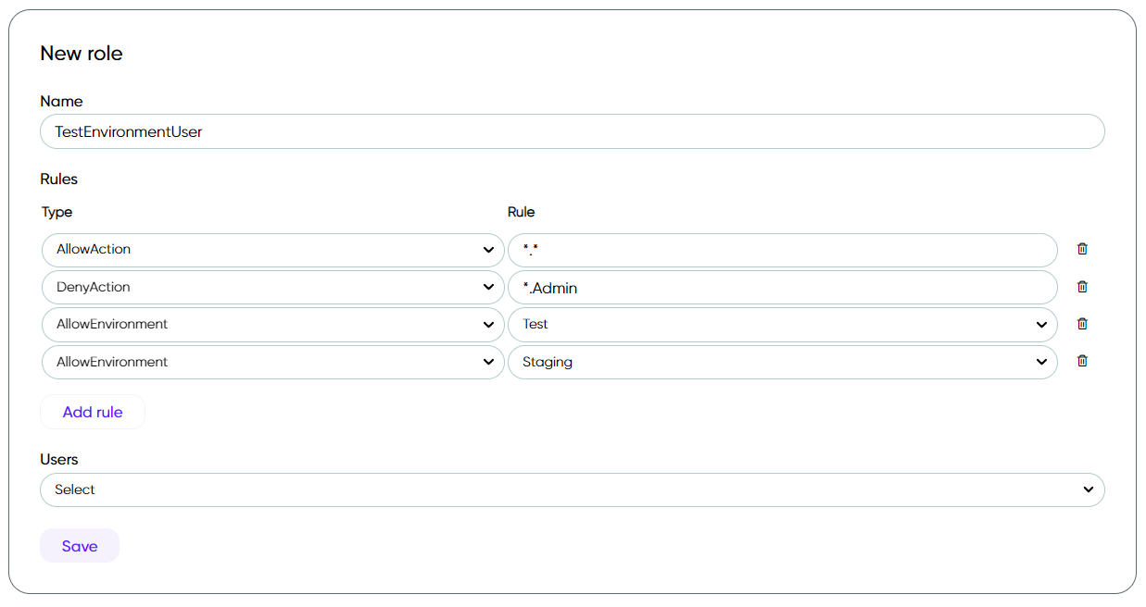This screenshot has width=1146, height=607.
Task: Click the chevron beside Test rule value
Action: click(1041, 325)
